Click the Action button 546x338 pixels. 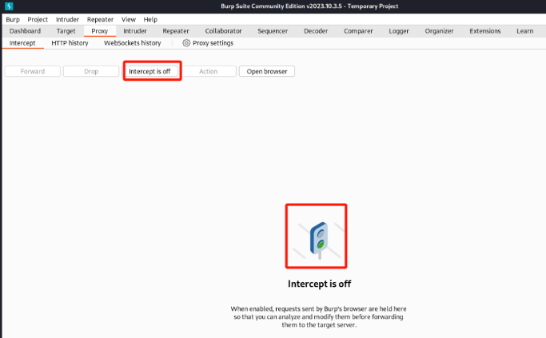(208, 71)
